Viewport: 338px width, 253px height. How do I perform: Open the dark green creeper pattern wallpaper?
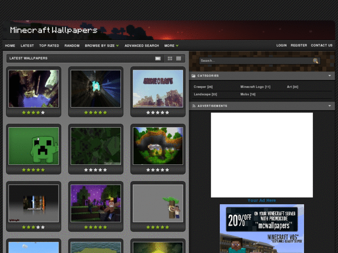click(96, 146)
